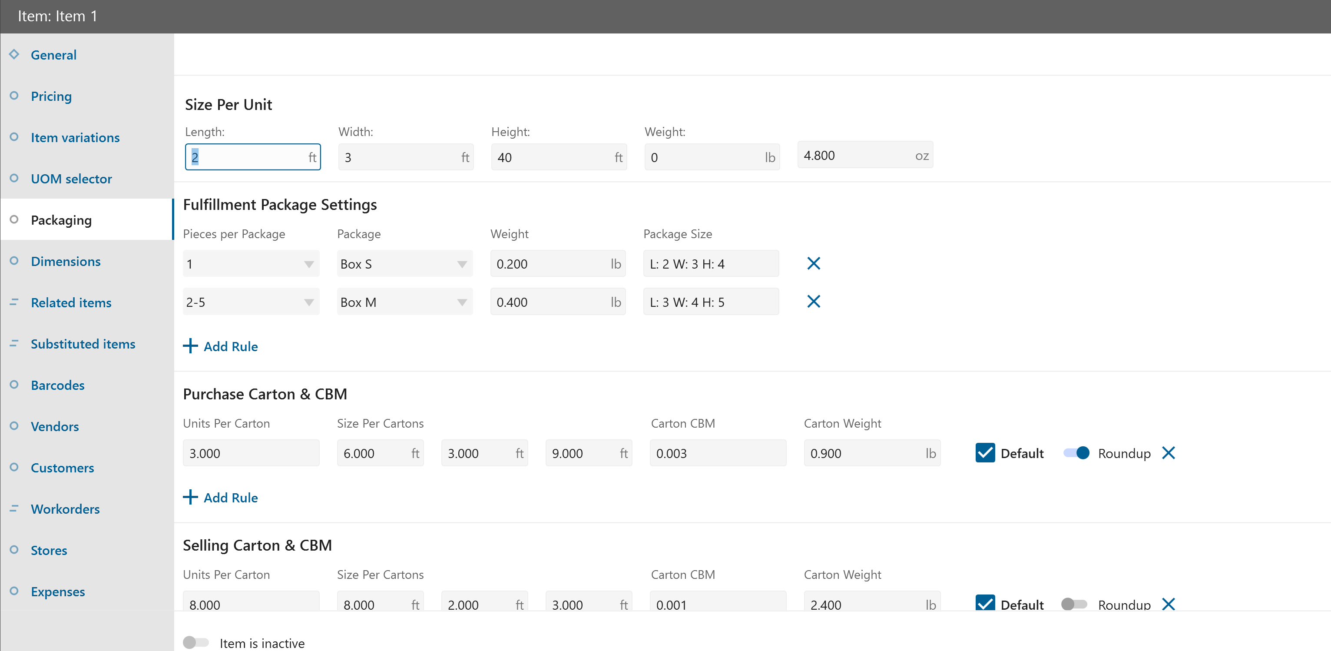Click plus icon under Purchase Carton section
Image resolution: width=1331 pixels, height=651 pixels.
[190, 498]
